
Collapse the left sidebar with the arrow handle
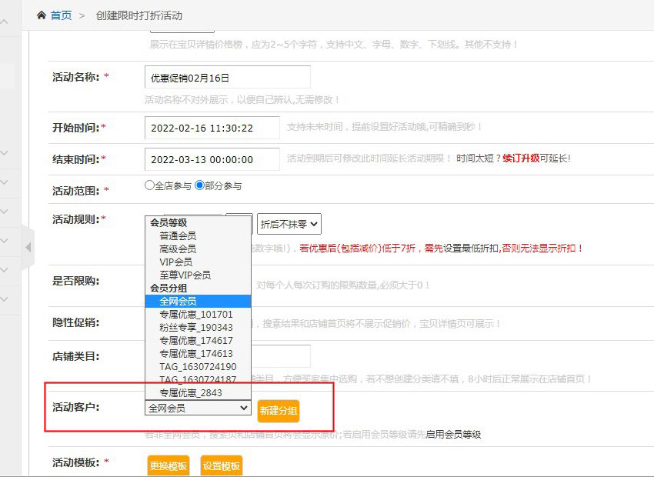click(28, 247)
